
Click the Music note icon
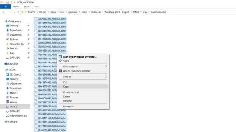(8, 93)
